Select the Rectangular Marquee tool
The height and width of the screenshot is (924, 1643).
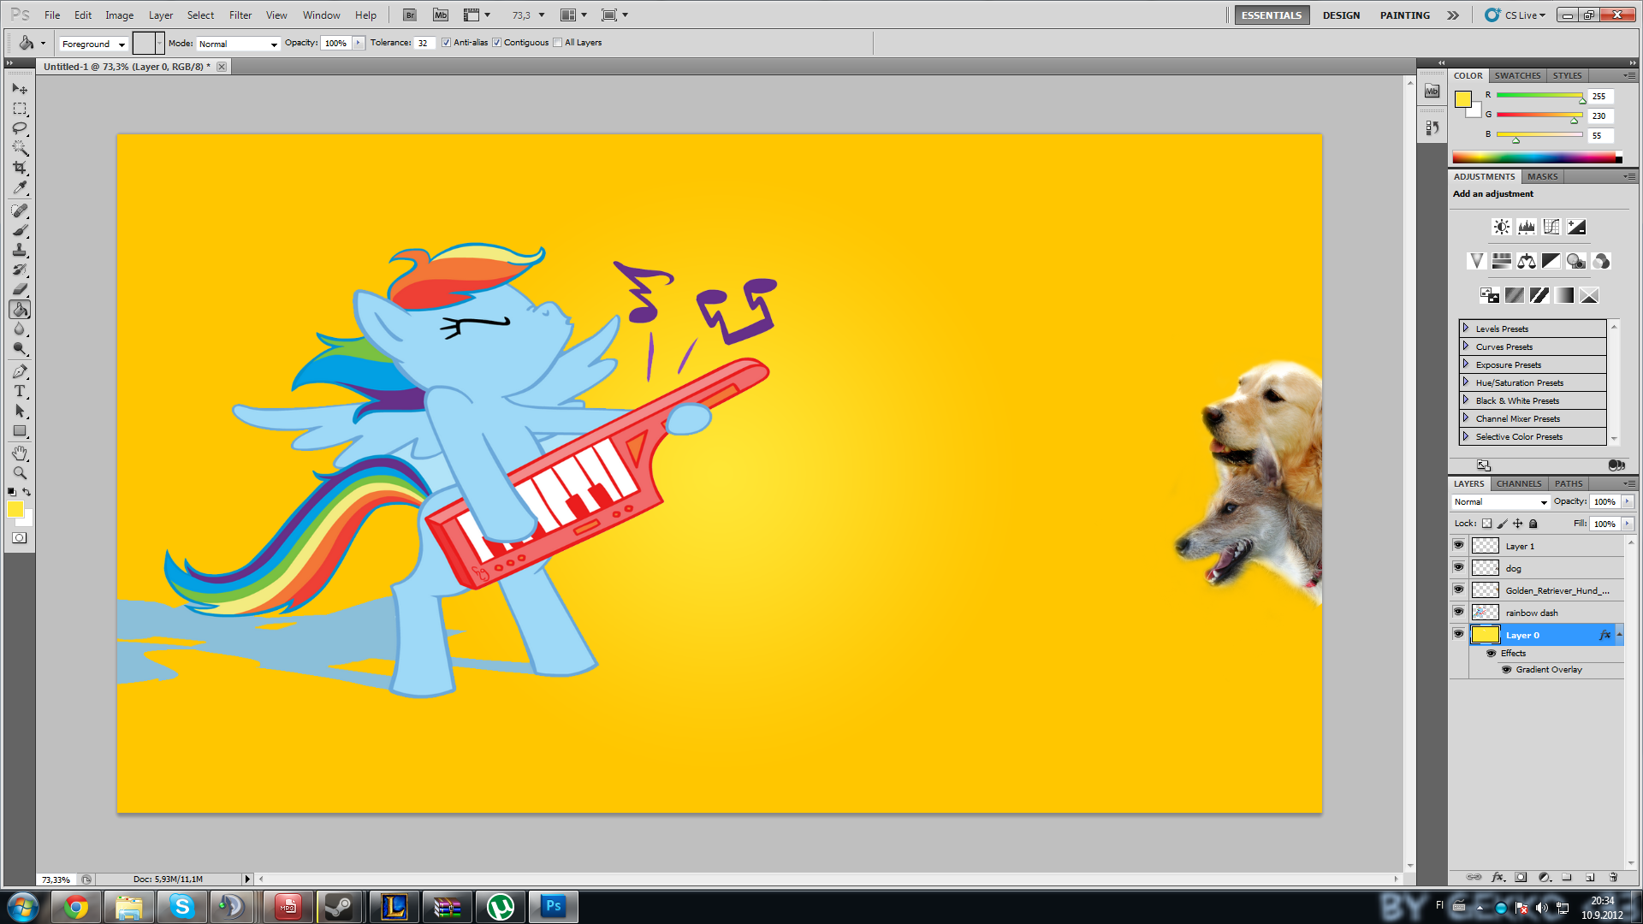pyautogui.click(x=20, y=109)
